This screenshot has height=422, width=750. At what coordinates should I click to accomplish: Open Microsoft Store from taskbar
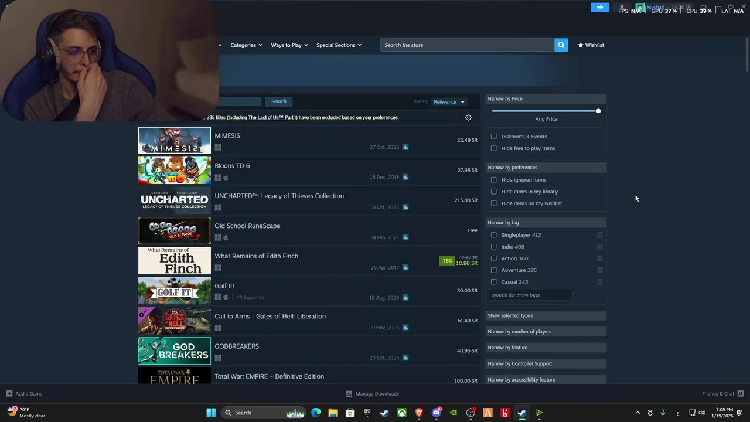(350, 413)
